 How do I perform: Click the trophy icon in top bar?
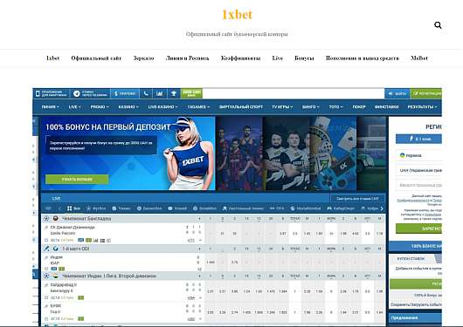(174, 93)
